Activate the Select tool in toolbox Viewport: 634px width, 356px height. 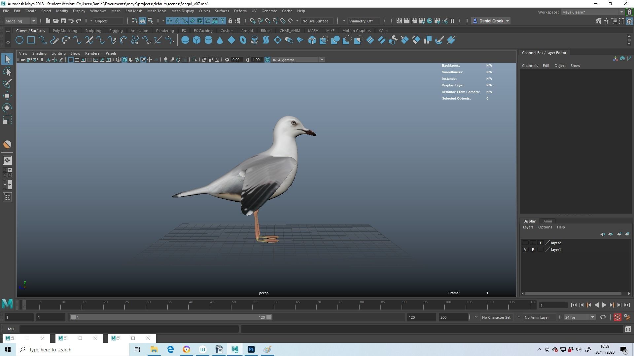click(7, 59)
